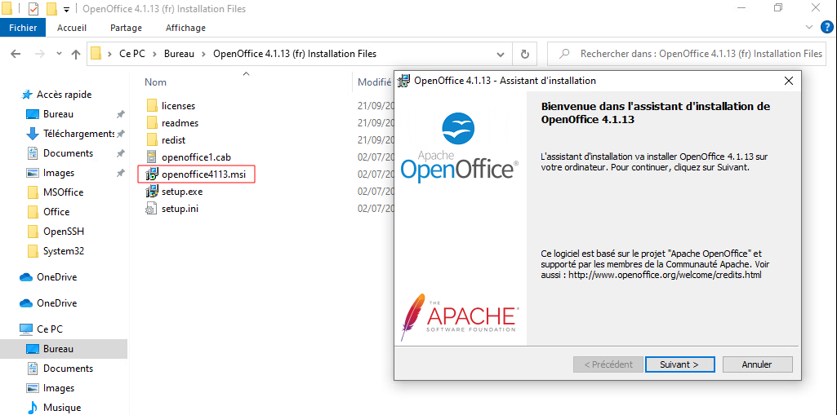
Task: Click the up-directory arrow icon
Action: 76,55
